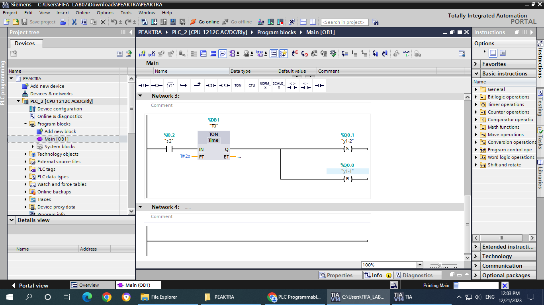Insert a normally closed contact from favorites
The image size is (544, 305).
pyautogui.click(x=143, y=85)
